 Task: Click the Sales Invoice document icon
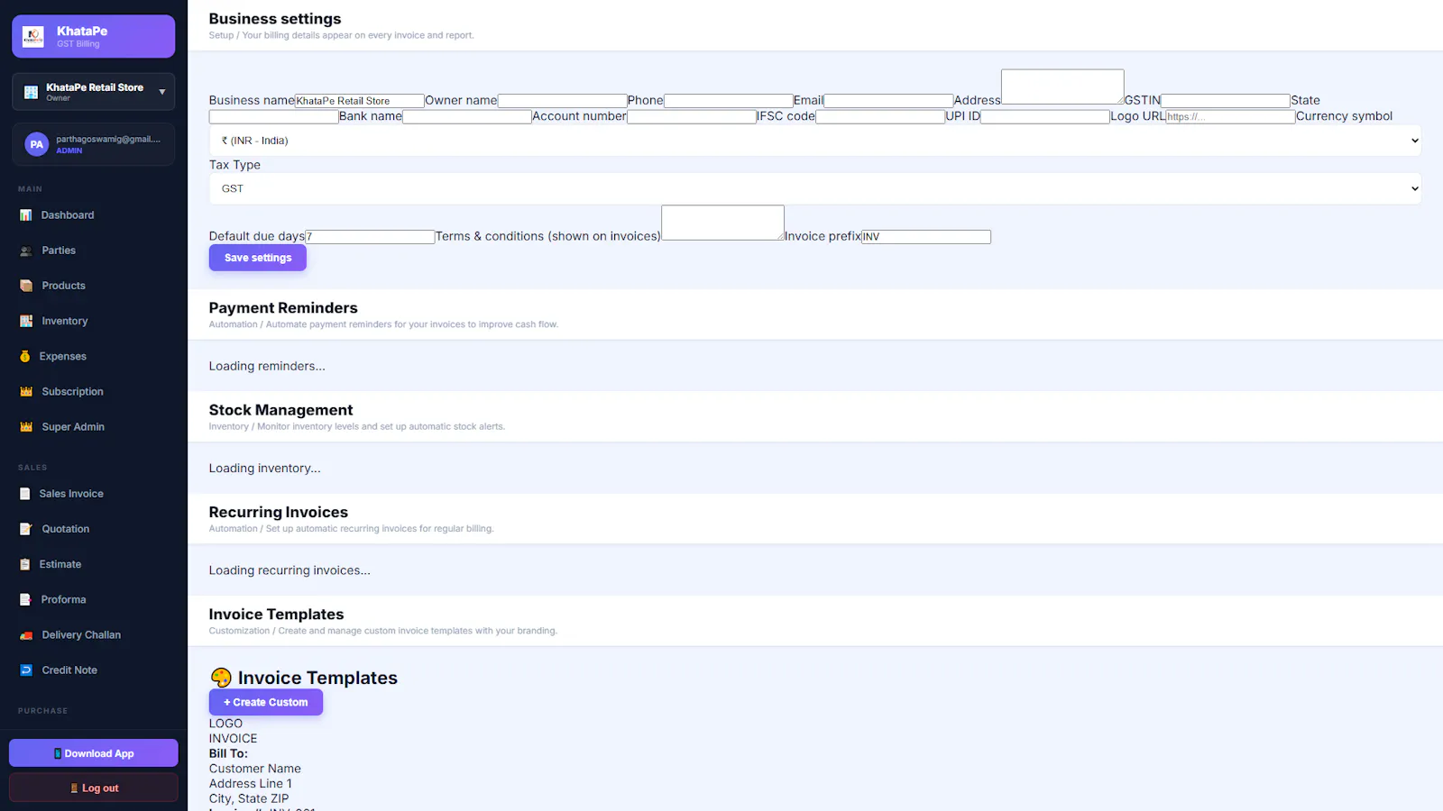[x=25, y=494]
